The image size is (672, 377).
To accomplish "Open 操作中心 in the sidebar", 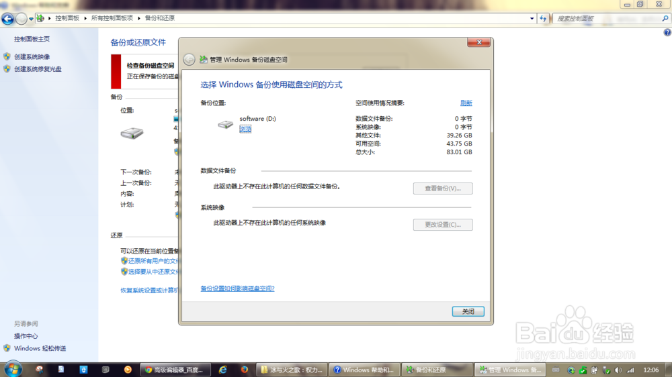I will [26, 336].
